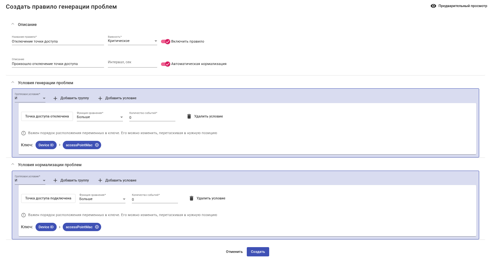Click trash icon in normalization condition
491x258 pixels.
pyautogui.click(x=191, y=198)
